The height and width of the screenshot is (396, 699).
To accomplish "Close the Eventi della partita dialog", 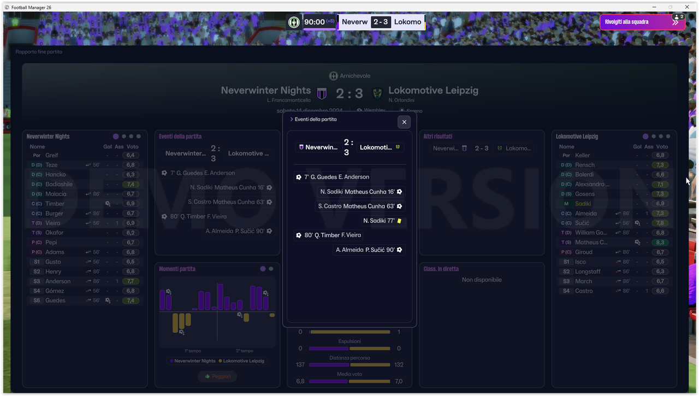I will (404, 122).
